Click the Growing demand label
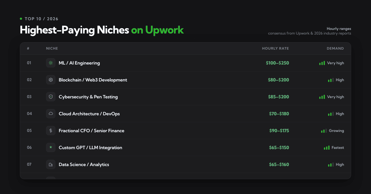 (336, 131)
